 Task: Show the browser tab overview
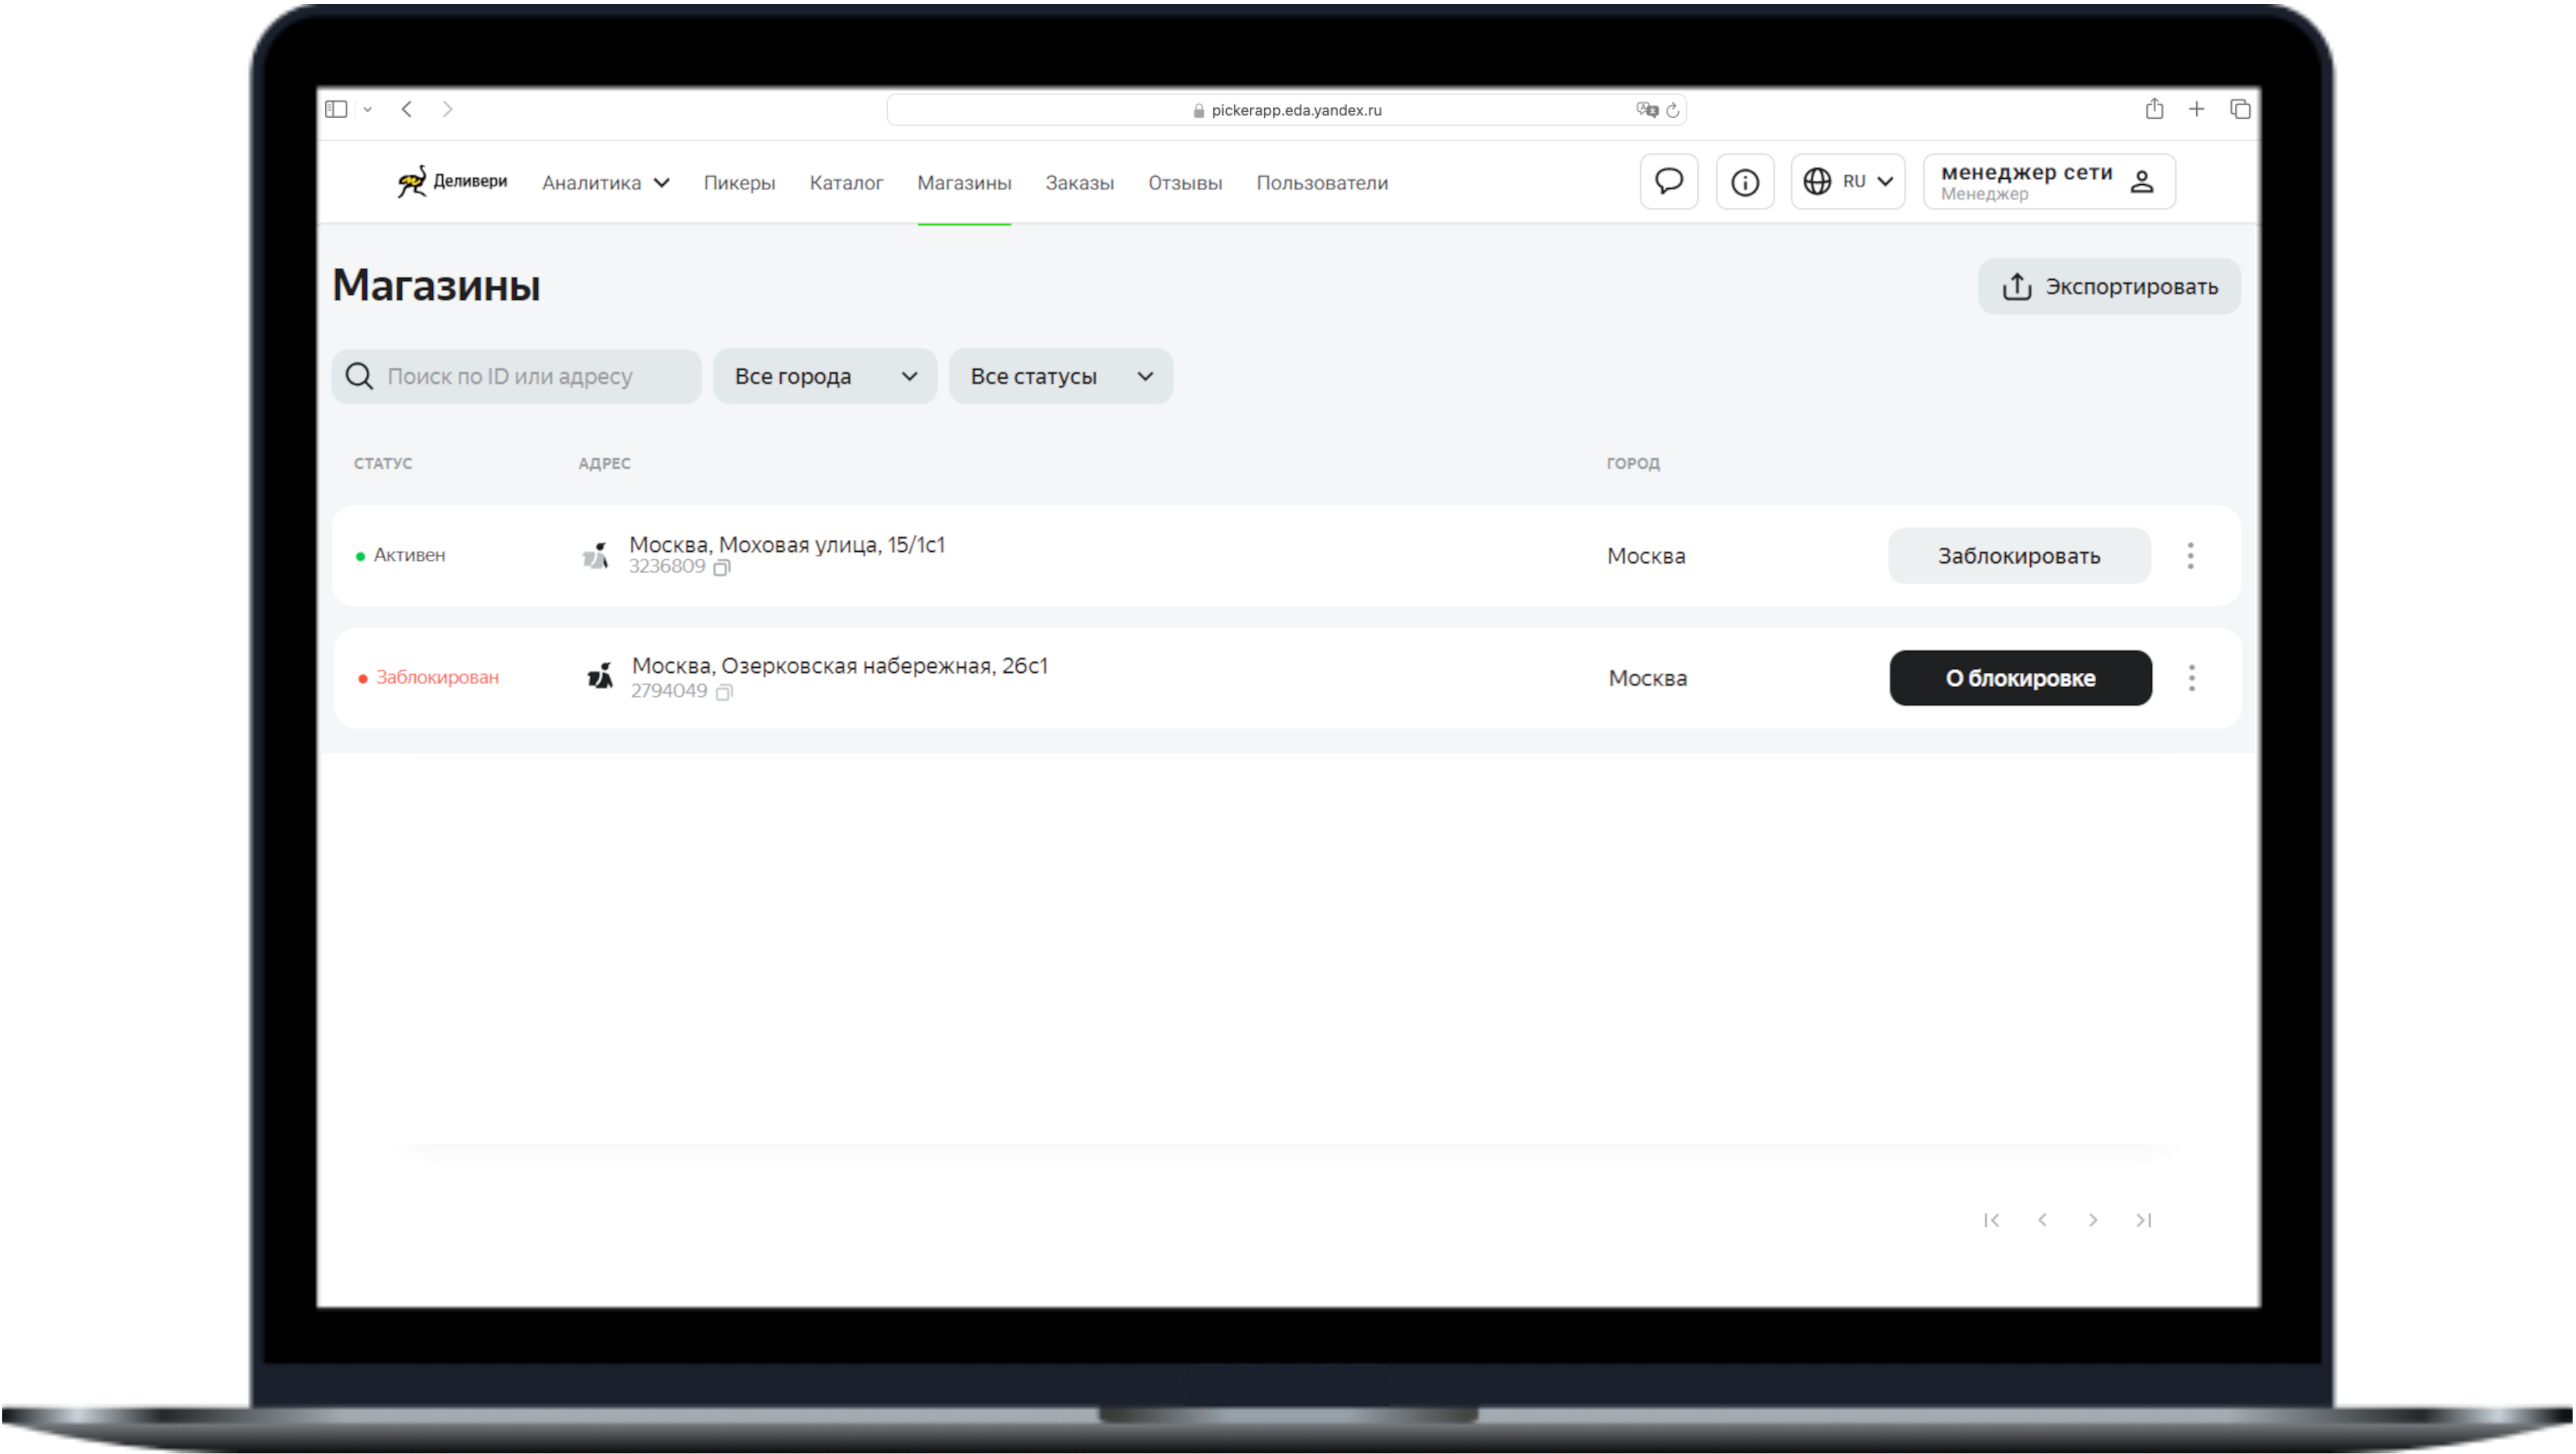point(2240,109)
